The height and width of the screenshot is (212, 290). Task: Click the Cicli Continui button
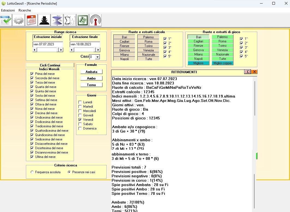50,65
